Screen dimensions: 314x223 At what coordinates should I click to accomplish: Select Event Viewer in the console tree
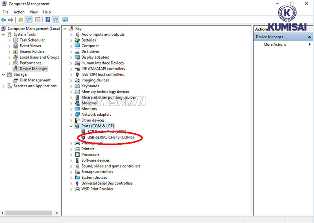point(30,46)
